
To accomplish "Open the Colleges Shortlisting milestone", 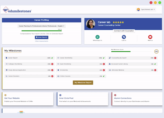I will 30,64.
